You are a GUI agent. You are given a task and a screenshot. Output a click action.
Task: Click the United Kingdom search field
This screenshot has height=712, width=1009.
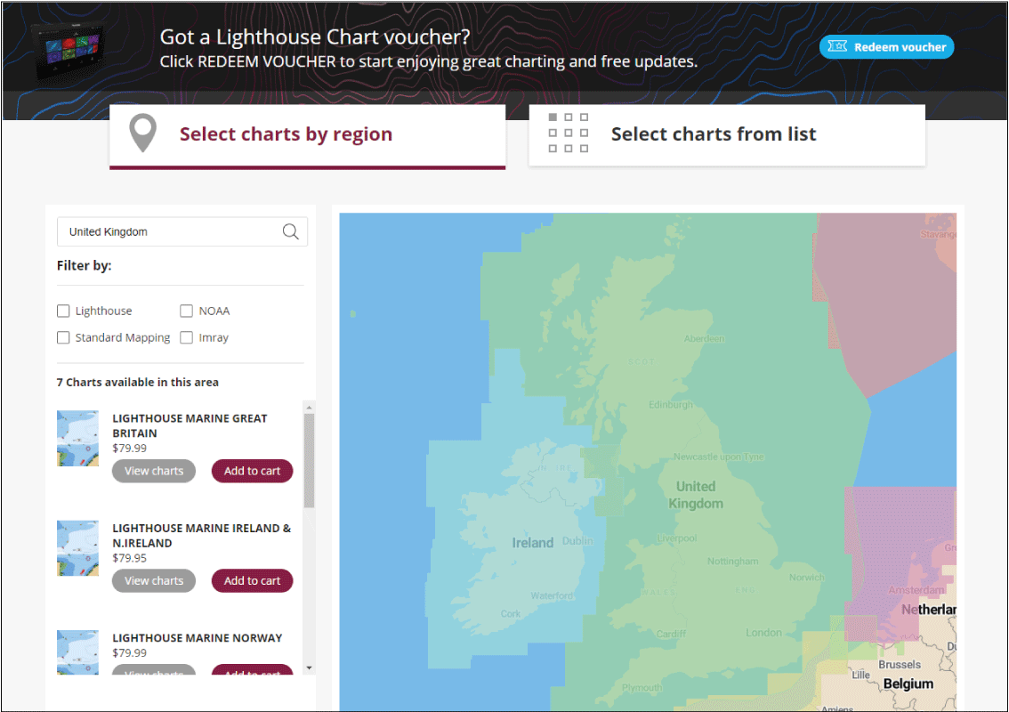tap(169, 231)
